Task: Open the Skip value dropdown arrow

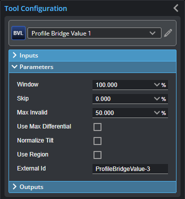Action: pyautogui.click(x=157, y=99)
